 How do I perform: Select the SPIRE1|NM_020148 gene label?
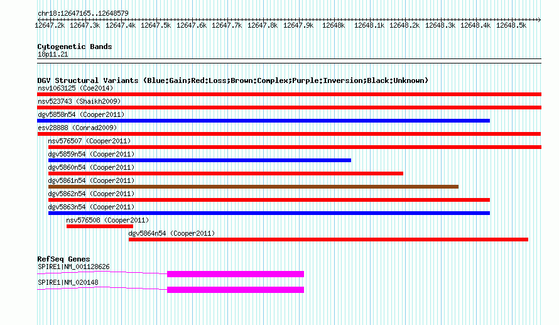click(68, 282)
